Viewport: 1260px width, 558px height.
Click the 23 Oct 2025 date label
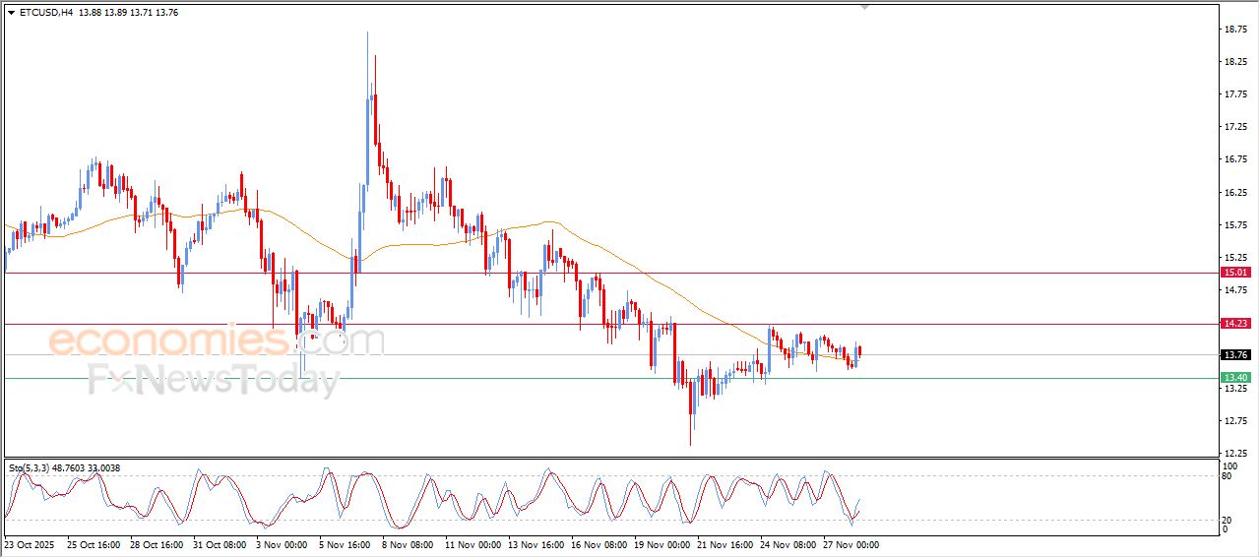click(x=31, y=544)
